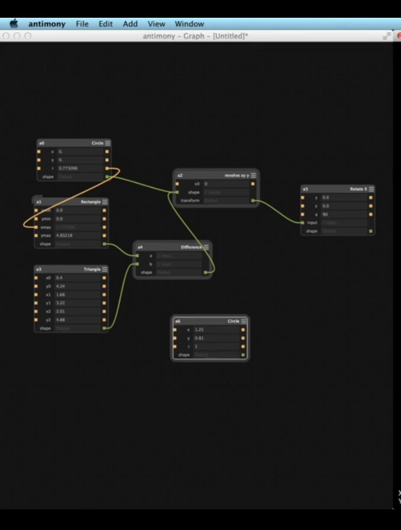Screen dimensions: 401x530
Task: Open the hamburger menu on a6 Circle node
Action: pos(244,321)
